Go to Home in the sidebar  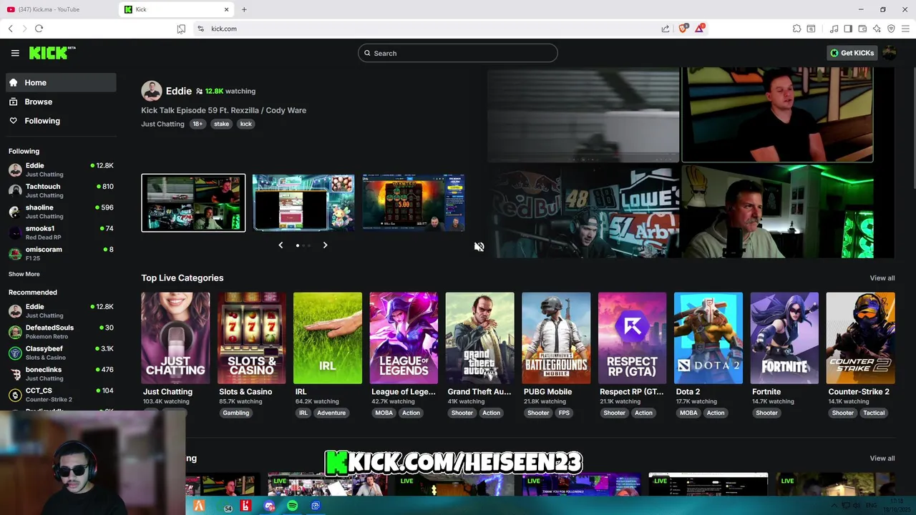[x=61, y=82]
